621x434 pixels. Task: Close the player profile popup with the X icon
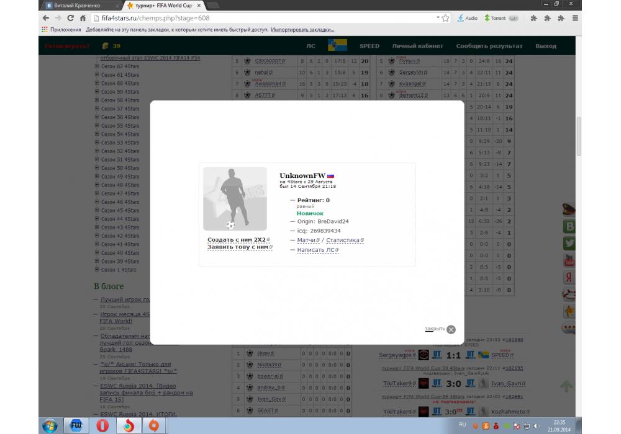(451, 329)
